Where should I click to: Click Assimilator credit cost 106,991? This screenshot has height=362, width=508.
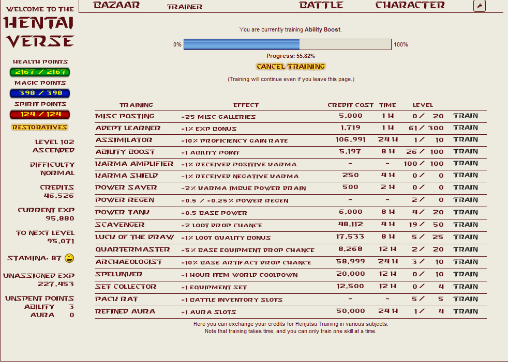[351, 139]
